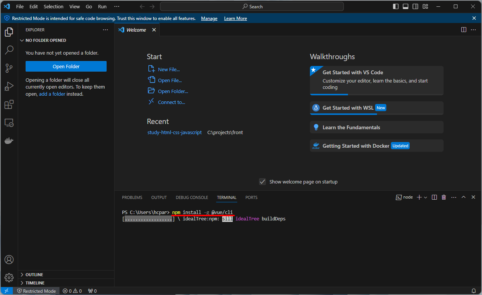The height and width of the screenshot is (295, 482).
Task: Split the editor right
Action: (x=464, y=30)
